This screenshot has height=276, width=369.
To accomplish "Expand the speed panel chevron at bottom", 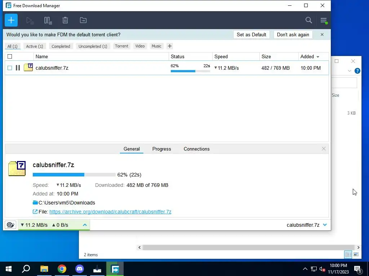I will click(85, 225).
